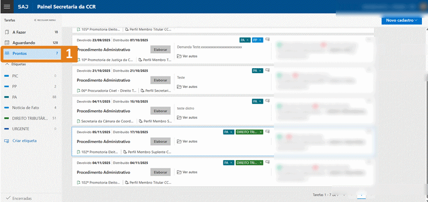Remove DIREITO TRI tag on 05/11/2025 card
The width and height of the screenshot is (428, 202).
(261, 132)
